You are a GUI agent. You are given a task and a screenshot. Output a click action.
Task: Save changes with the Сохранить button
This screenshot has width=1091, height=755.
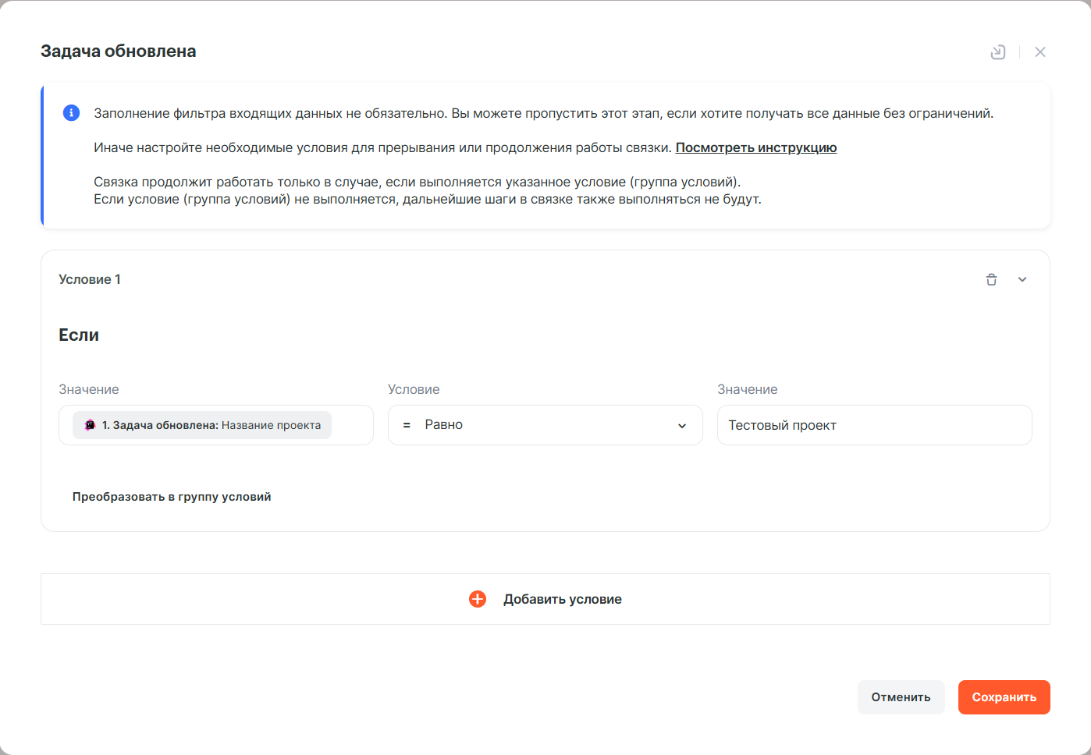[x=1004, y=697]
